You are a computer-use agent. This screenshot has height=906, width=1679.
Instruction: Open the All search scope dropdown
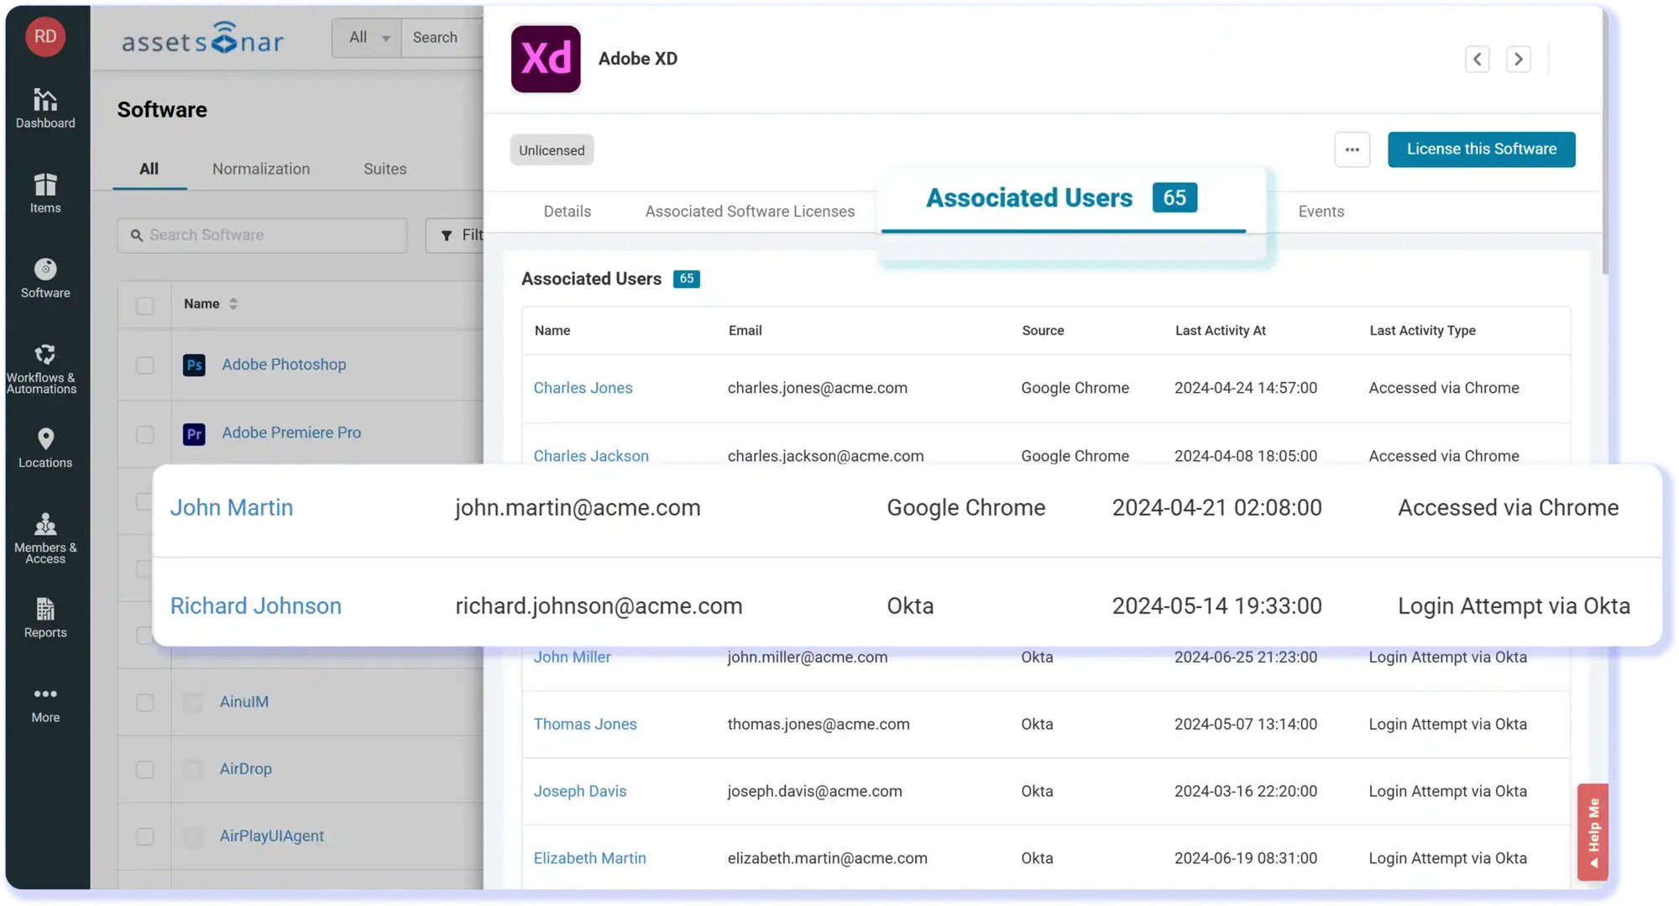point(367,38)
